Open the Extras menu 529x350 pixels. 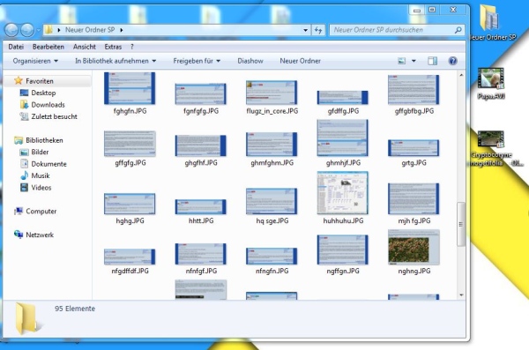point(113,47)
